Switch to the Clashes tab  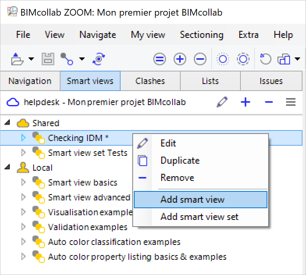click(150, 81)
